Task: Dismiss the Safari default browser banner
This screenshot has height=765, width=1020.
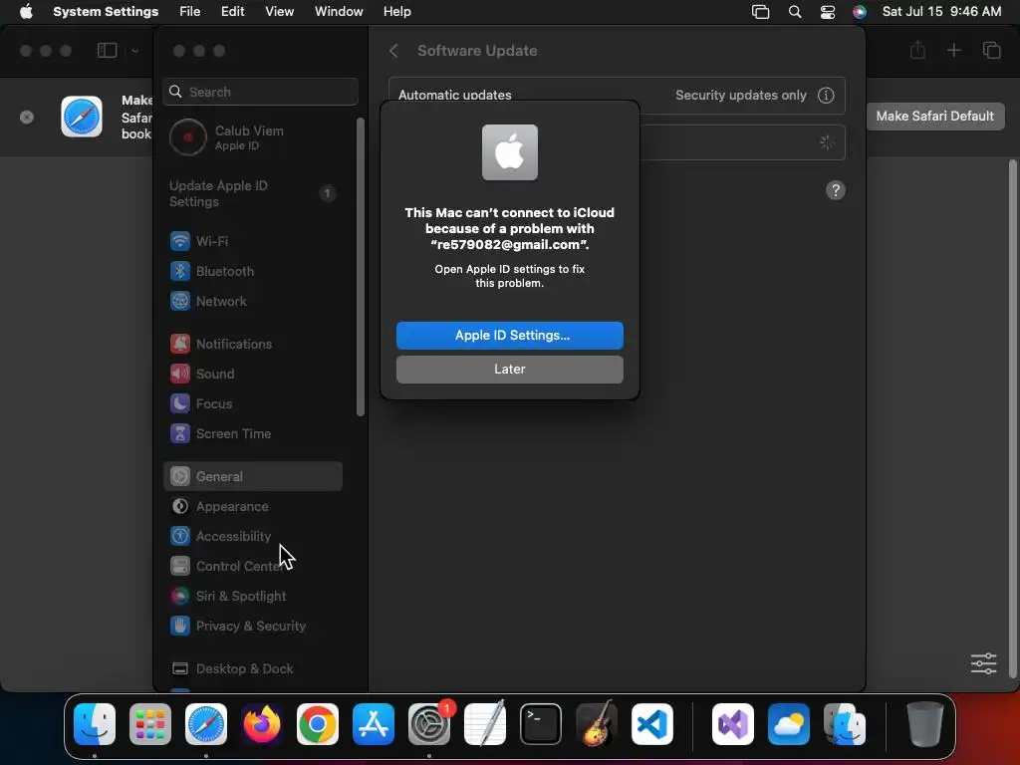Action: coord(27,118)
